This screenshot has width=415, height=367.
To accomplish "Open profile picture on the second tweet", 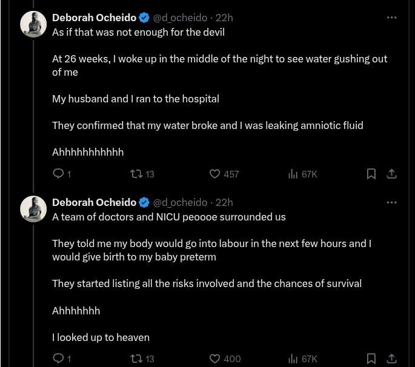I will point(34,209).
